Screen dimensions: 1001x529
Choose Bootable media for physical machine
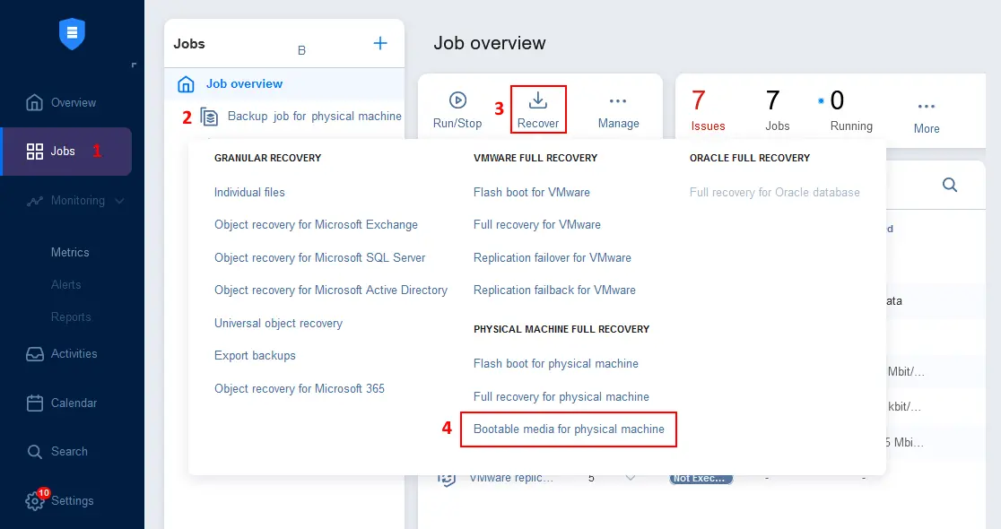[569, 429]
